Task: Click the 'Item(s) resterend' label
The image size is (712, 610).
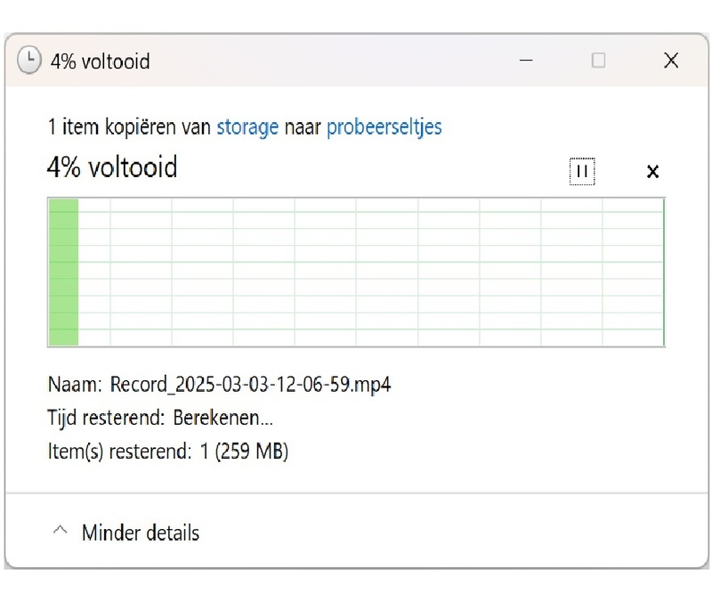Action: [119, 451]
